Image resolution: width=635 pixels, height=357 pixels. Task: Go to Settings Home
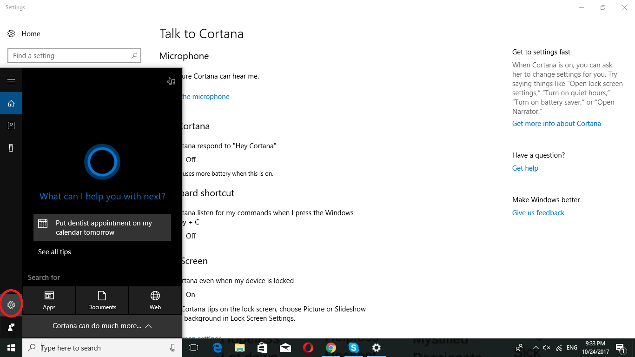[x=24, y=34]
